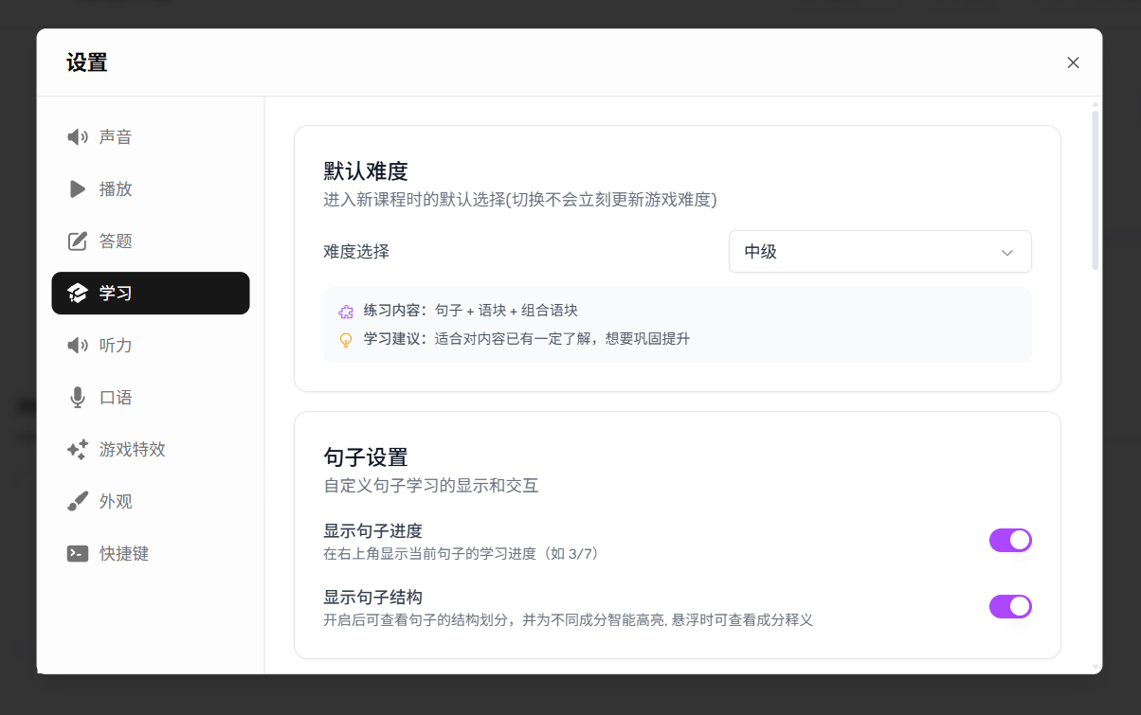Click the pencil edit icon for 答题
Viewport: 1141px width, 715px height.
coord(78,241)
